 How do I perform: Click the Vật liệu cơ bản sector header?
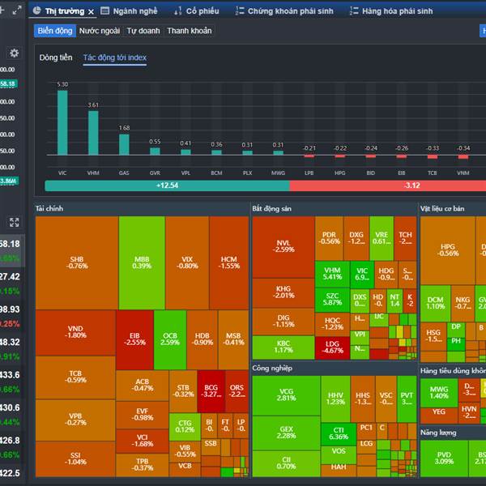pyautogui.click(x=442, y=208)
